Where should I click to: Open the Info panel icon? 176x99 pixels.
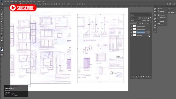(155, 15)
